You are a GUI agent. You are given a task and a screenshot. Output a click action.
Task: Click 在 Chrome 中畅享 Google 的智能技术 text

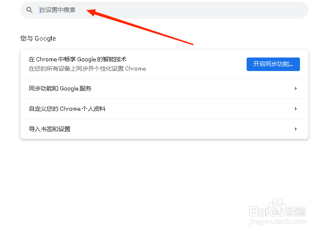pyautogui.click(x=78, y=59)
